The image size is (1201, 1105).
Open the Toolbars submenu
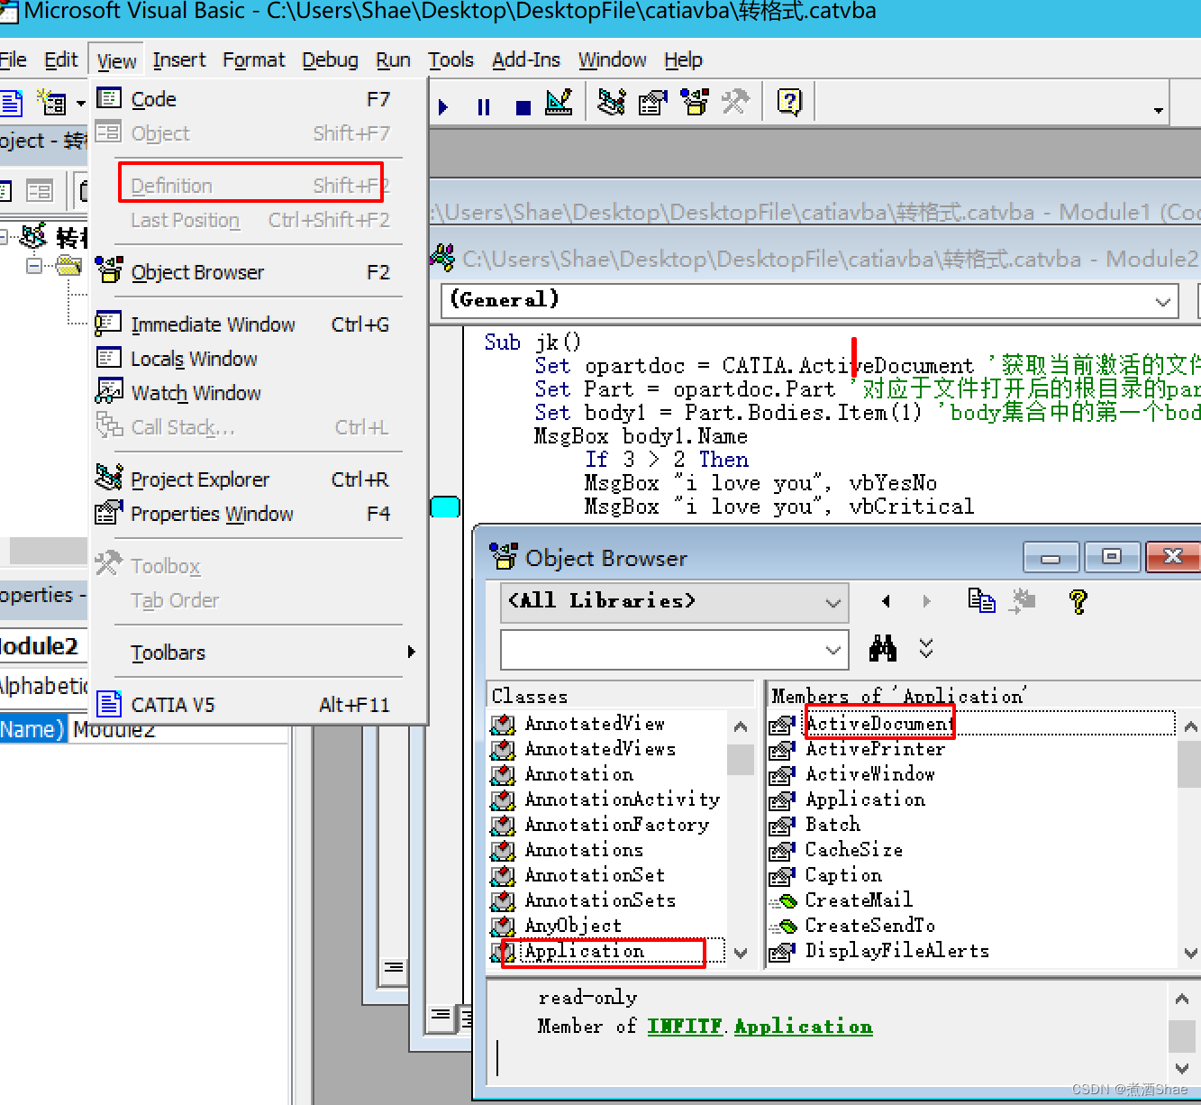[x=168, y=653]
